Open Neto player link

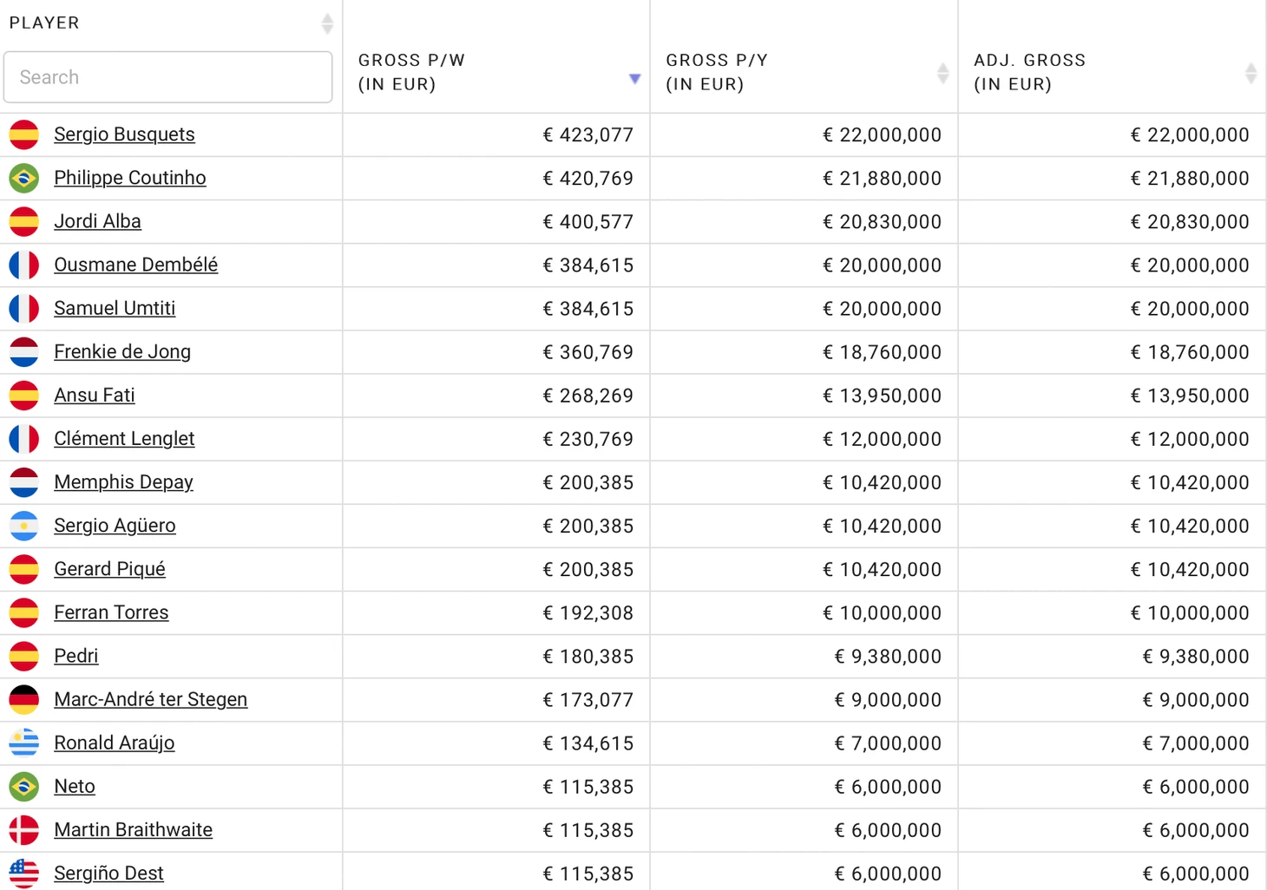click(75, 786)
